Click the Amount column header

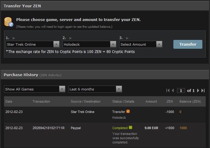151,101
